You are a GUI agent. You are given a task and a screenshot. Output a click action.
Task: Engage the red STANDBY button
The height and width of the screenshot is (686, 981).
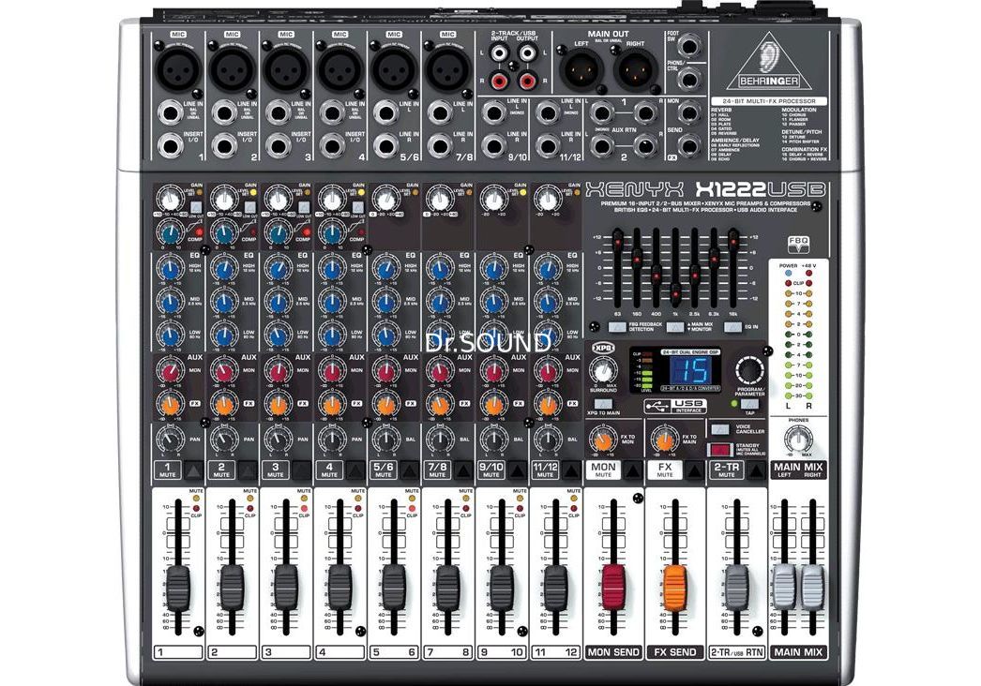(720, 450)
